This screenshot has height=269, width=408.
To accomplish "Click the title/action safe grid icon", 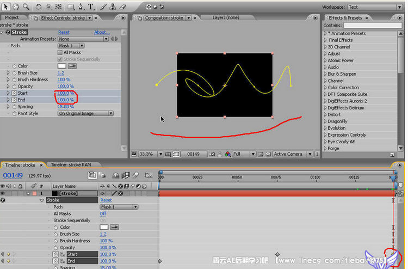I will click(168, 155).
